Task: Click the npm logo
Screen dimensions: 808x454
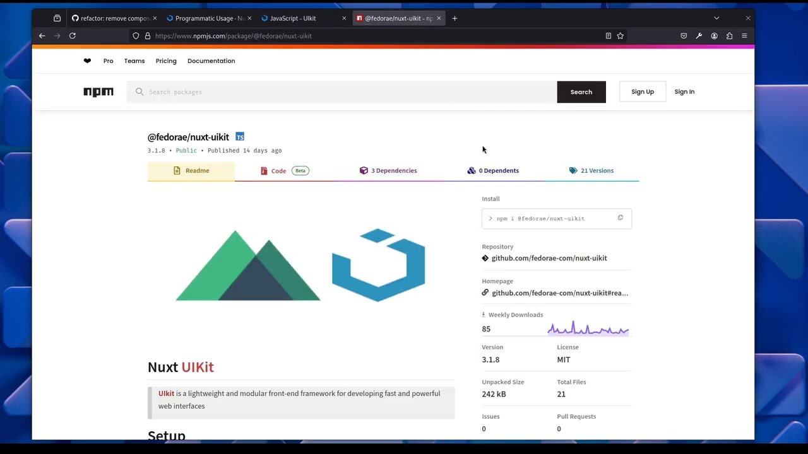Action: [x=98, y=92]
